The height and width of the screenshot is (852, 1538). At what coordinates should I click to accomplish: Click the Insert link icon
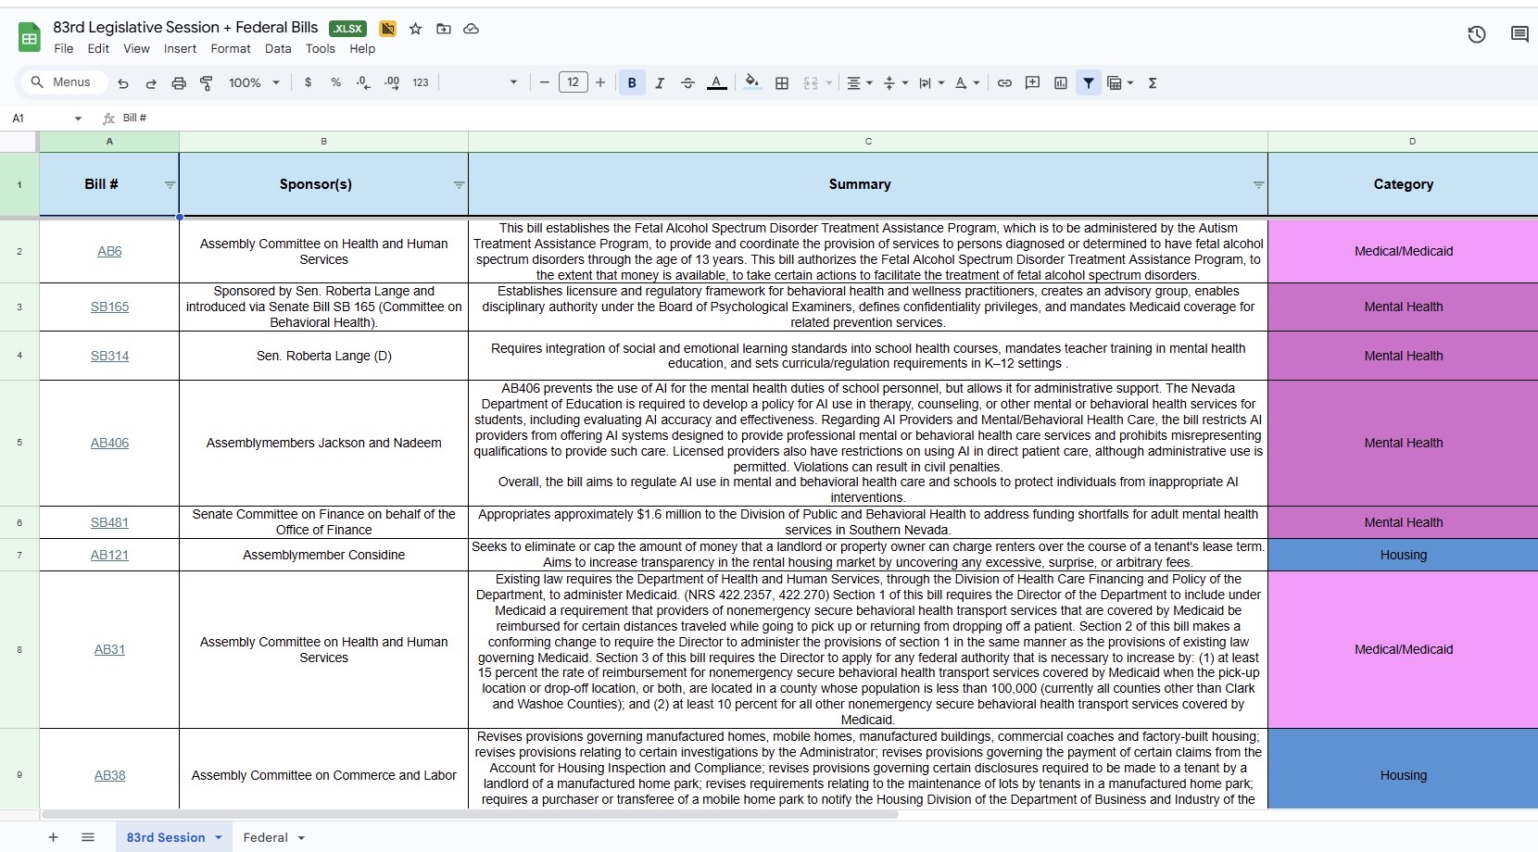coord(1004,83)
